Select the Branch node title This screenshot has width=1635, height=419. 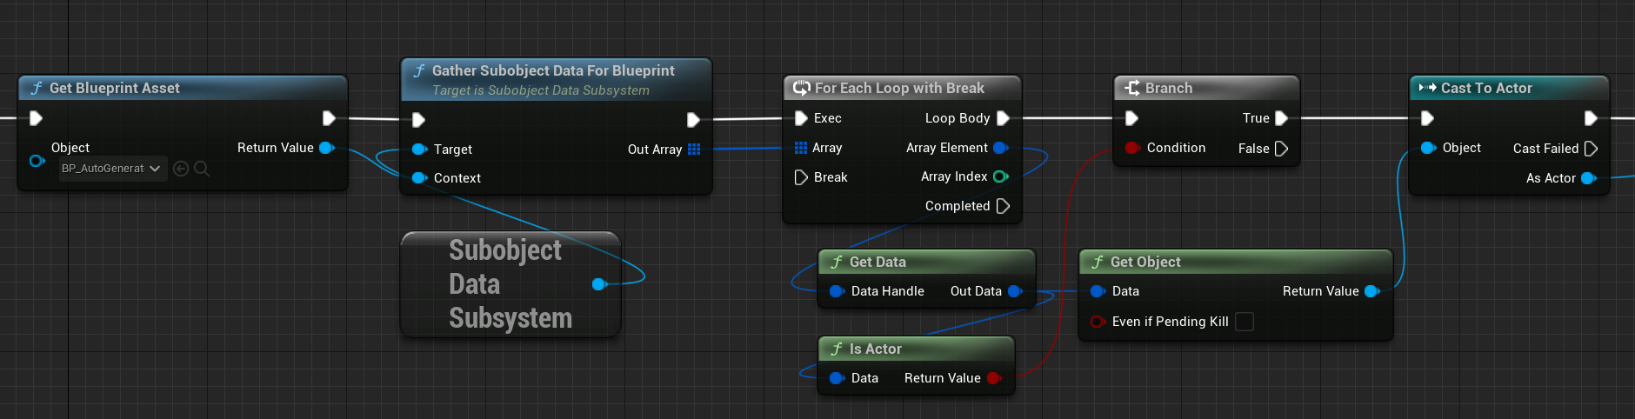click(x=1169, y=88)
